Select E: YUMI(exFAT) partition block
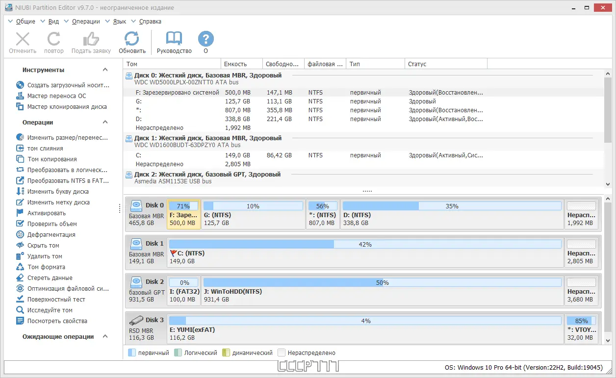The width and height of the screenshot is (616, 378). coord(365,328)
